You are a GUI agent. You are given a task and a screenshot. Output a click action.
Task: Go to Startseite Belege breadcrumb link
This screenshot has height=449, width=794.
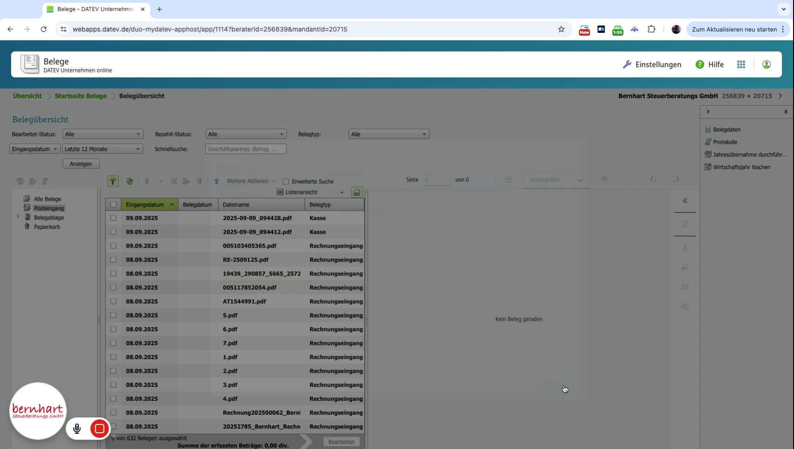click(x=81, y=96)
